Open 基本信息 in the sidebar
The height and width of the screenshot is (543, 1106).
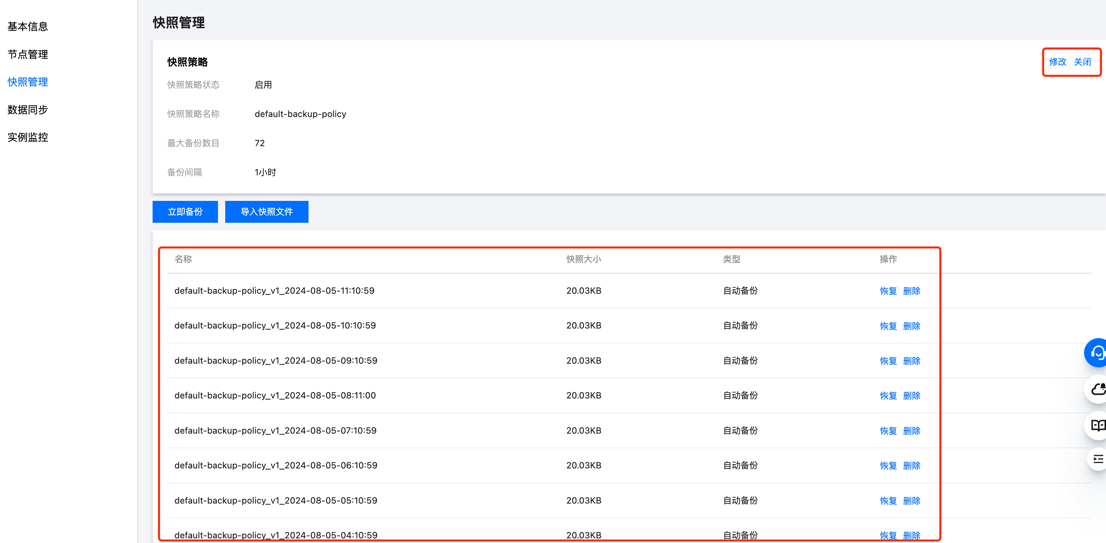point(28,27)
